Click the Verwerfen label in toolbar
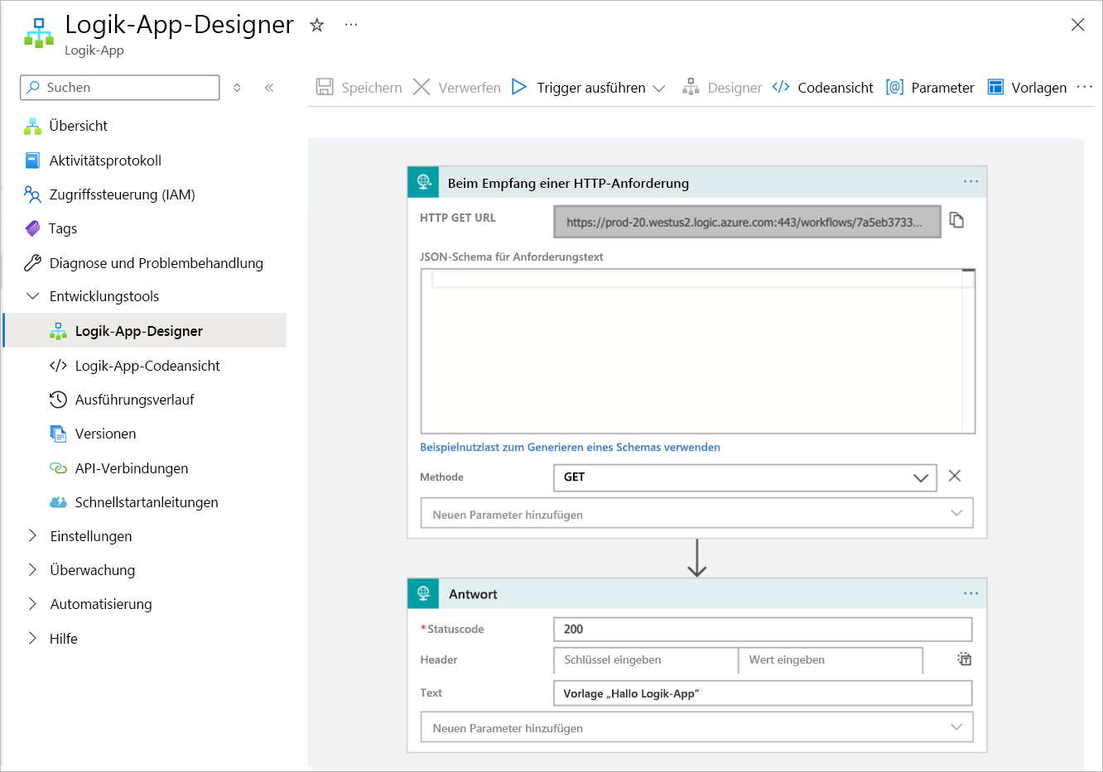The width and height of the screenshot is (1103, 772). (470, 88)
